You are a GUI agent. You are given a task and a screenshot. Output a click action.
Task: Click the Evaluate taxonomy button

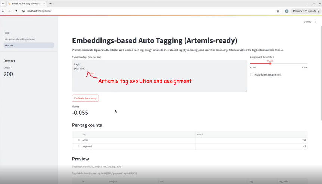(86, 98)
